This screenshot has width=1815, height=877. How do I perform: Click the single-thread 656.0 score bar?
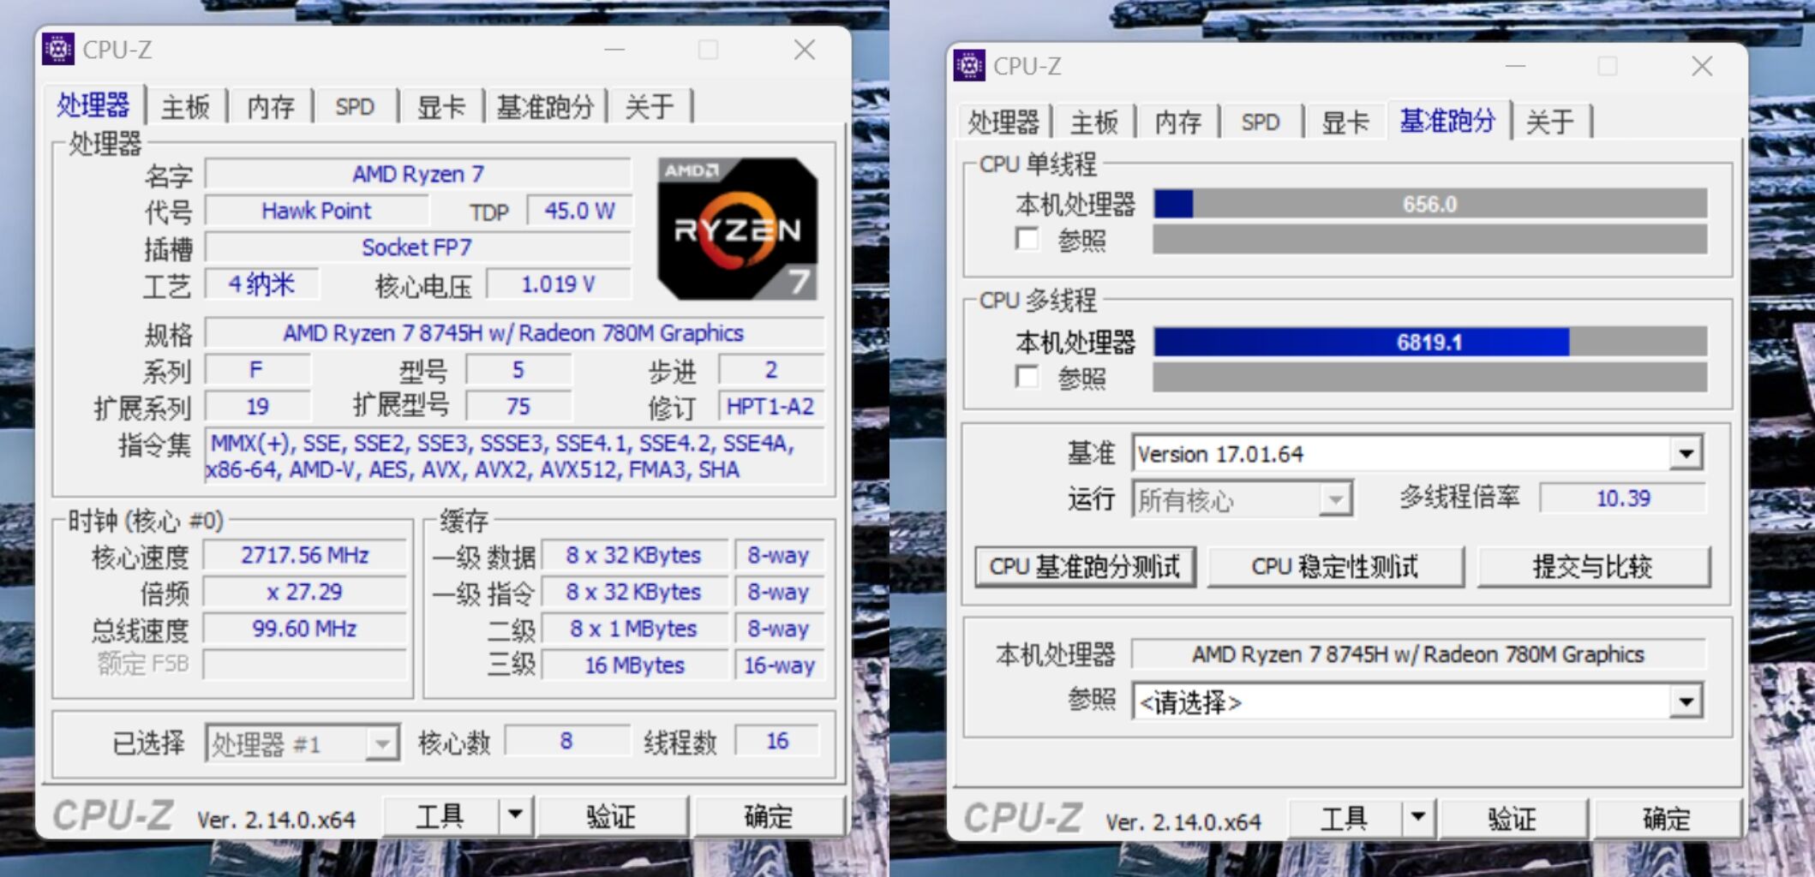[x=1430, y=204]
